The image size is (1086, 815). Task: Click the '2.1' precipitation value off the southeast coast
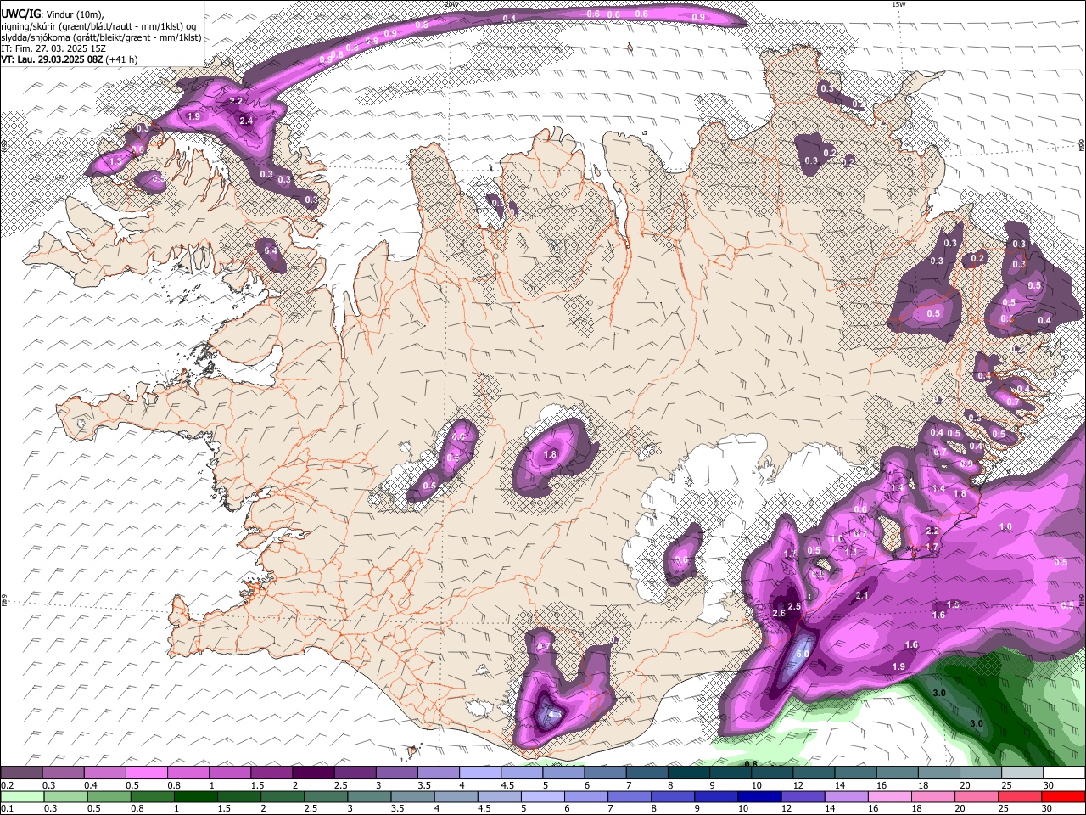tap(862, 595)
